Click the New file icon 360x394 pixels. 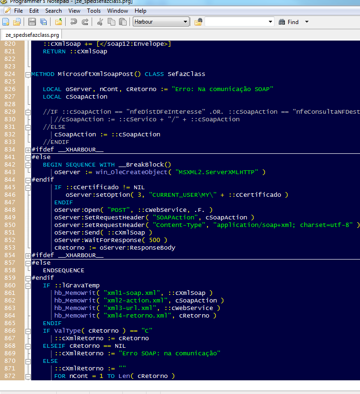[x=6, y=22]
